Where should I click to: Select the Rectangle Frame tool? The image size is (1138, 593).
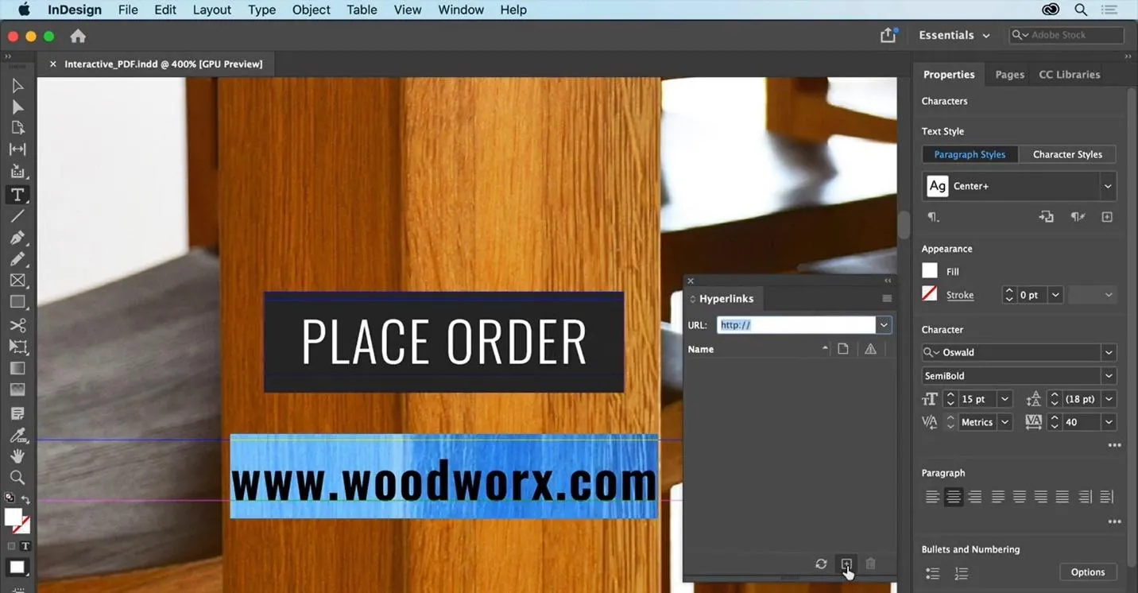[17, 281]
